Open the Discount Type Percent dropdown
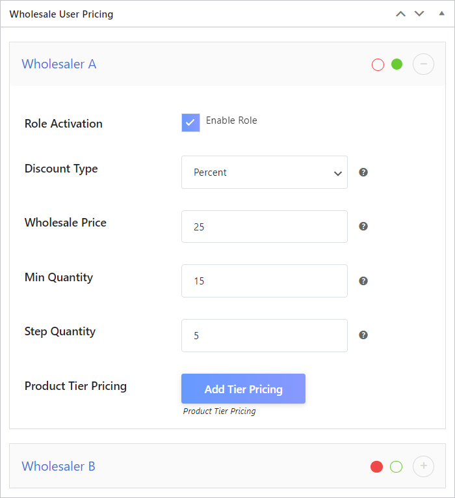The image size is (455, 498). (x=264, y=173)
